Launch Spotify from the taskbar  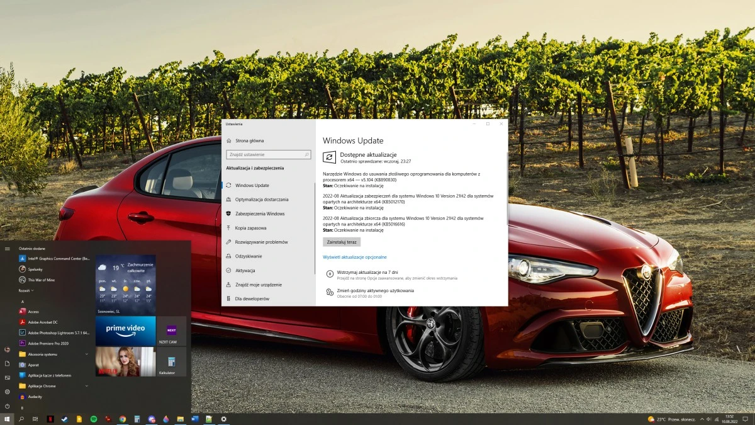(92, 418)
